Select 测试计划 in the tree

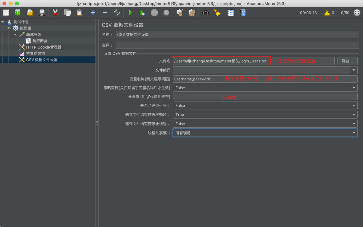(x=21, y=22)
